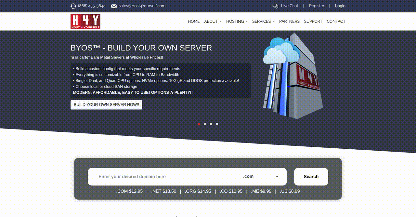This screenshot has width=416, height=217.
Task: Open the .com domain extension dropdown
Action: 262,177
